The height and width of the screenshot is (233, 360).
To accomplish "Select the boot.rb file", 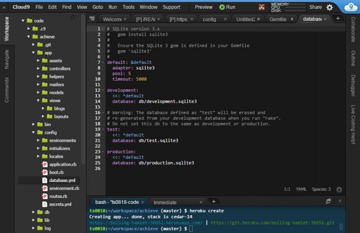I will [x=56, y=172].
